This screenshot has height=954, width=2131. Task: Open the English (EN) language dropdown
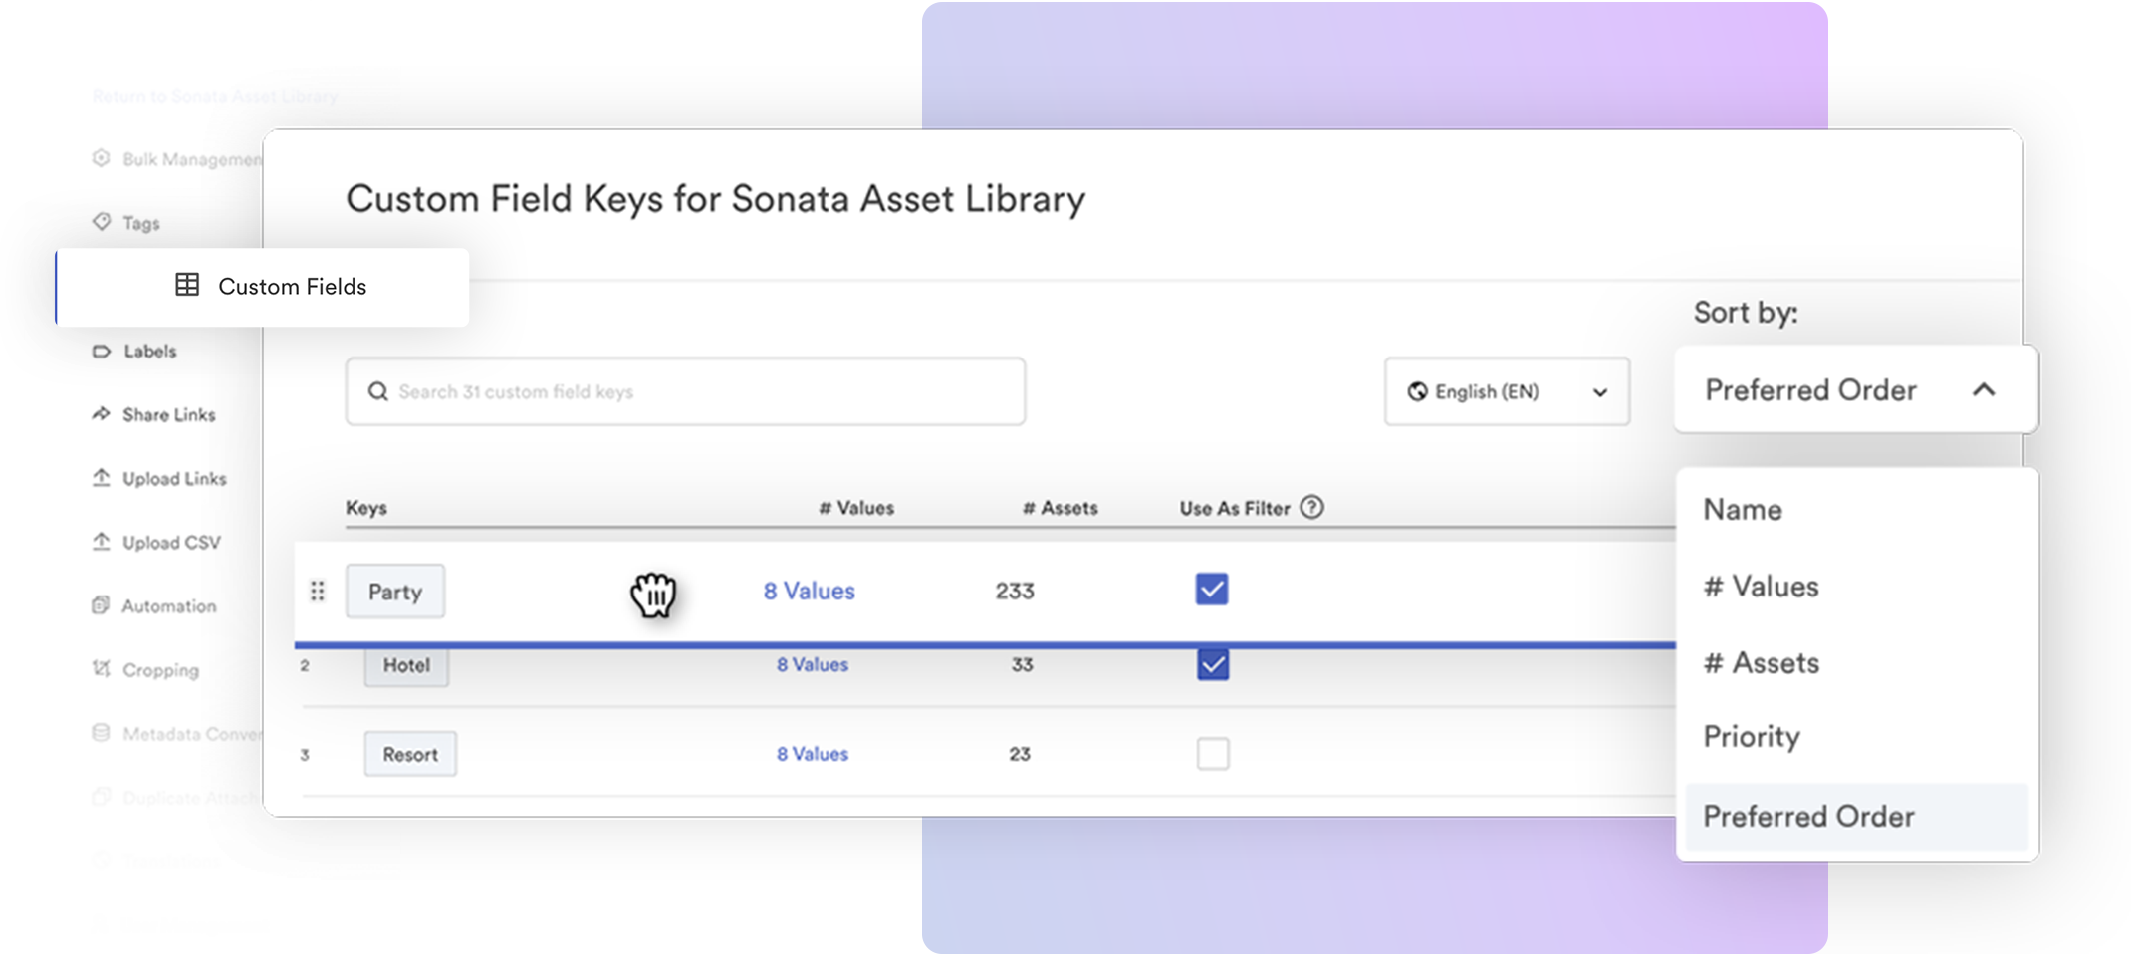click(x=1507, y=391)
